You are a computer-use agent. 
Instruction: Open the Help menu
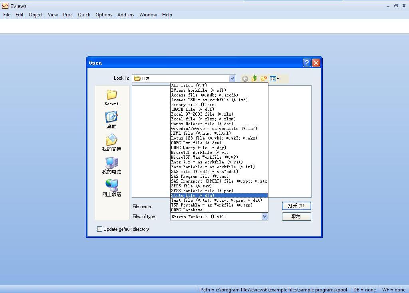(x=167, y=15)
